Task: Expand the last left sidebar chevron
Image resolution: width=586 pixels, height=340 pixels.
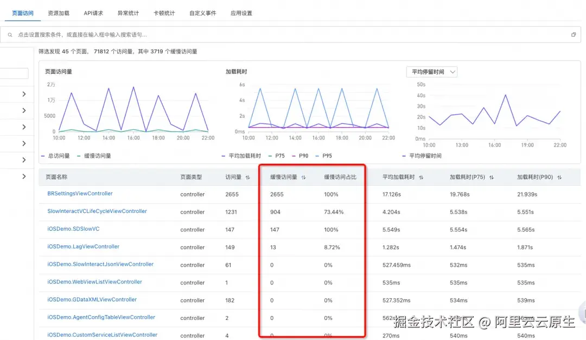Action: 24,176
